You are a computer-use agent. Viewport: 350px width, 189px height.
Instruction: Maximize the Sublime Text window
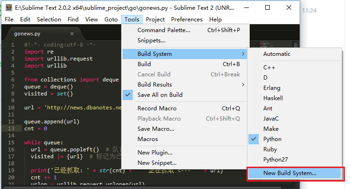point(268,7)
